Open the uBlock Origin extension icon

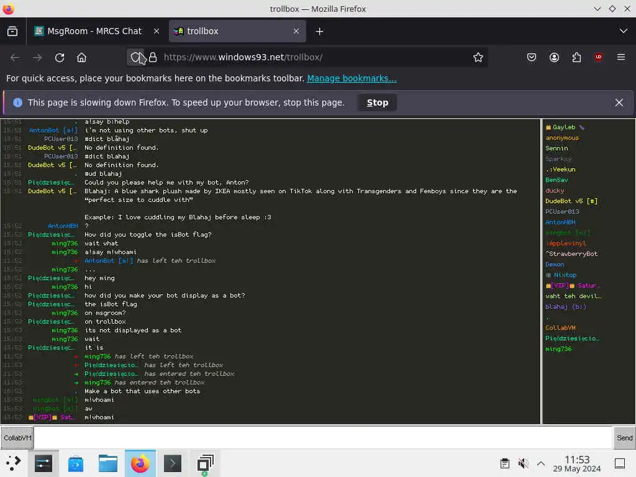point(599,58)
